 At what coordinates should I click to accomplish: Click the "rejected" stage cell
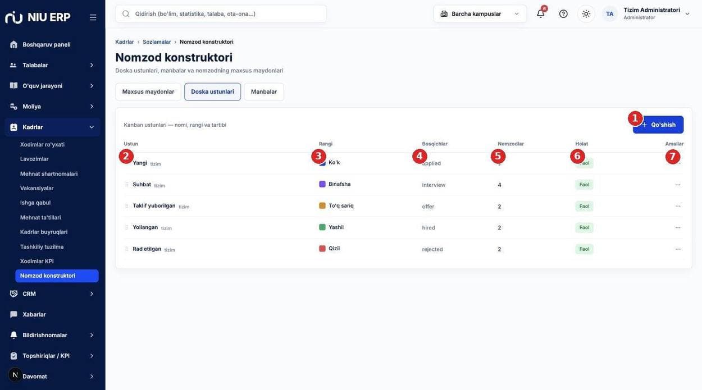(432, 249)
